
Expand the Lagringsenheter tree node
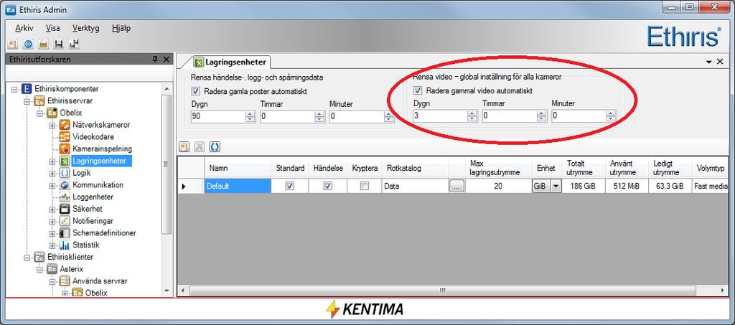click(x=52, y=161)
